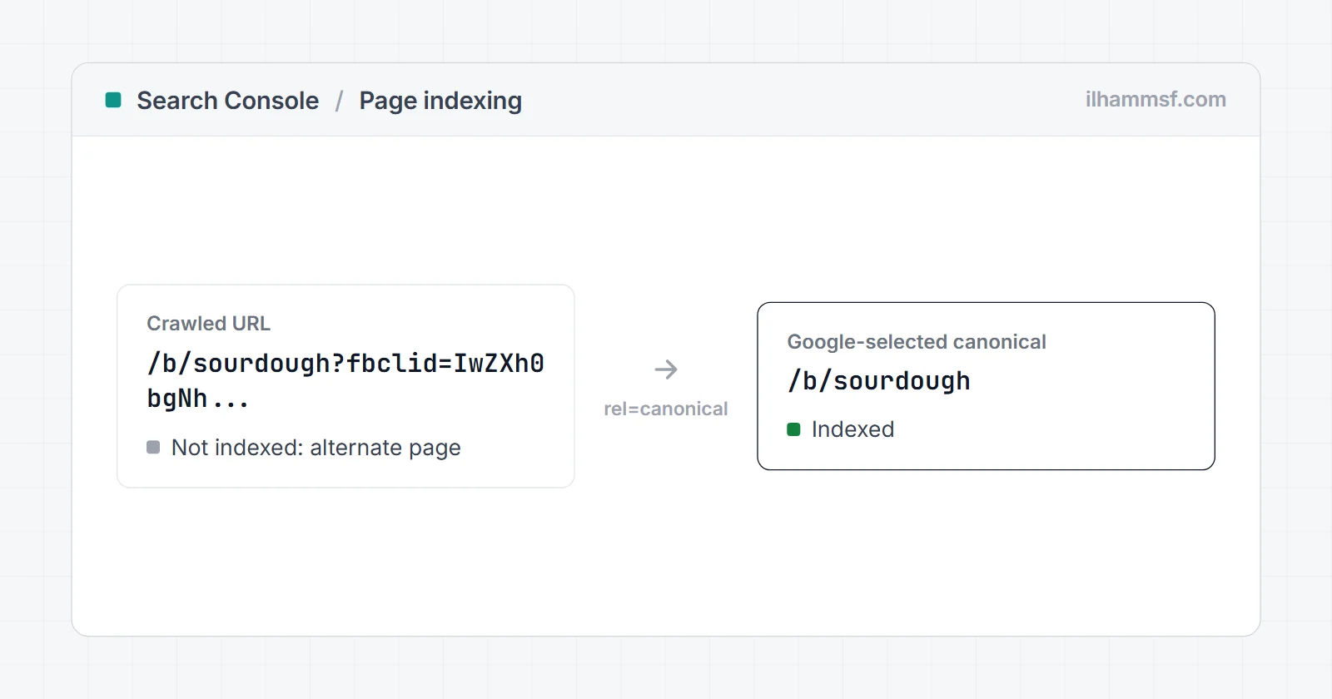The height and width of the screenshot is (699, 1332).
Task: Click the gray not-indexed status dot
Action: 153,447
